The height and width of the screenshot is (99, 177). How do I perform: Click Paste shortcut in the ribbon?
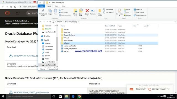65,15
